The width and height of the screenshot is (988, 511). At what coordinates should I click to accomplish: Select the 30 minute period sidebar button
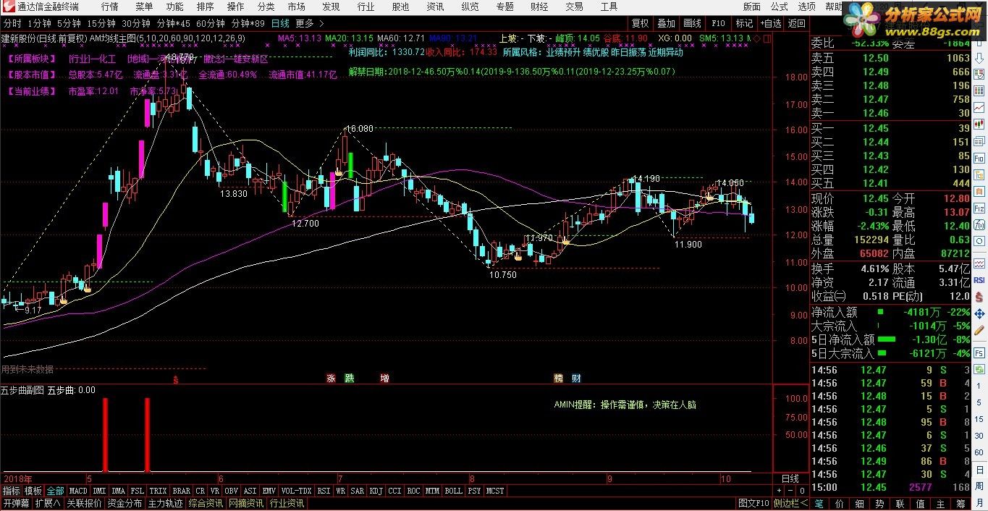click(979, 436)
